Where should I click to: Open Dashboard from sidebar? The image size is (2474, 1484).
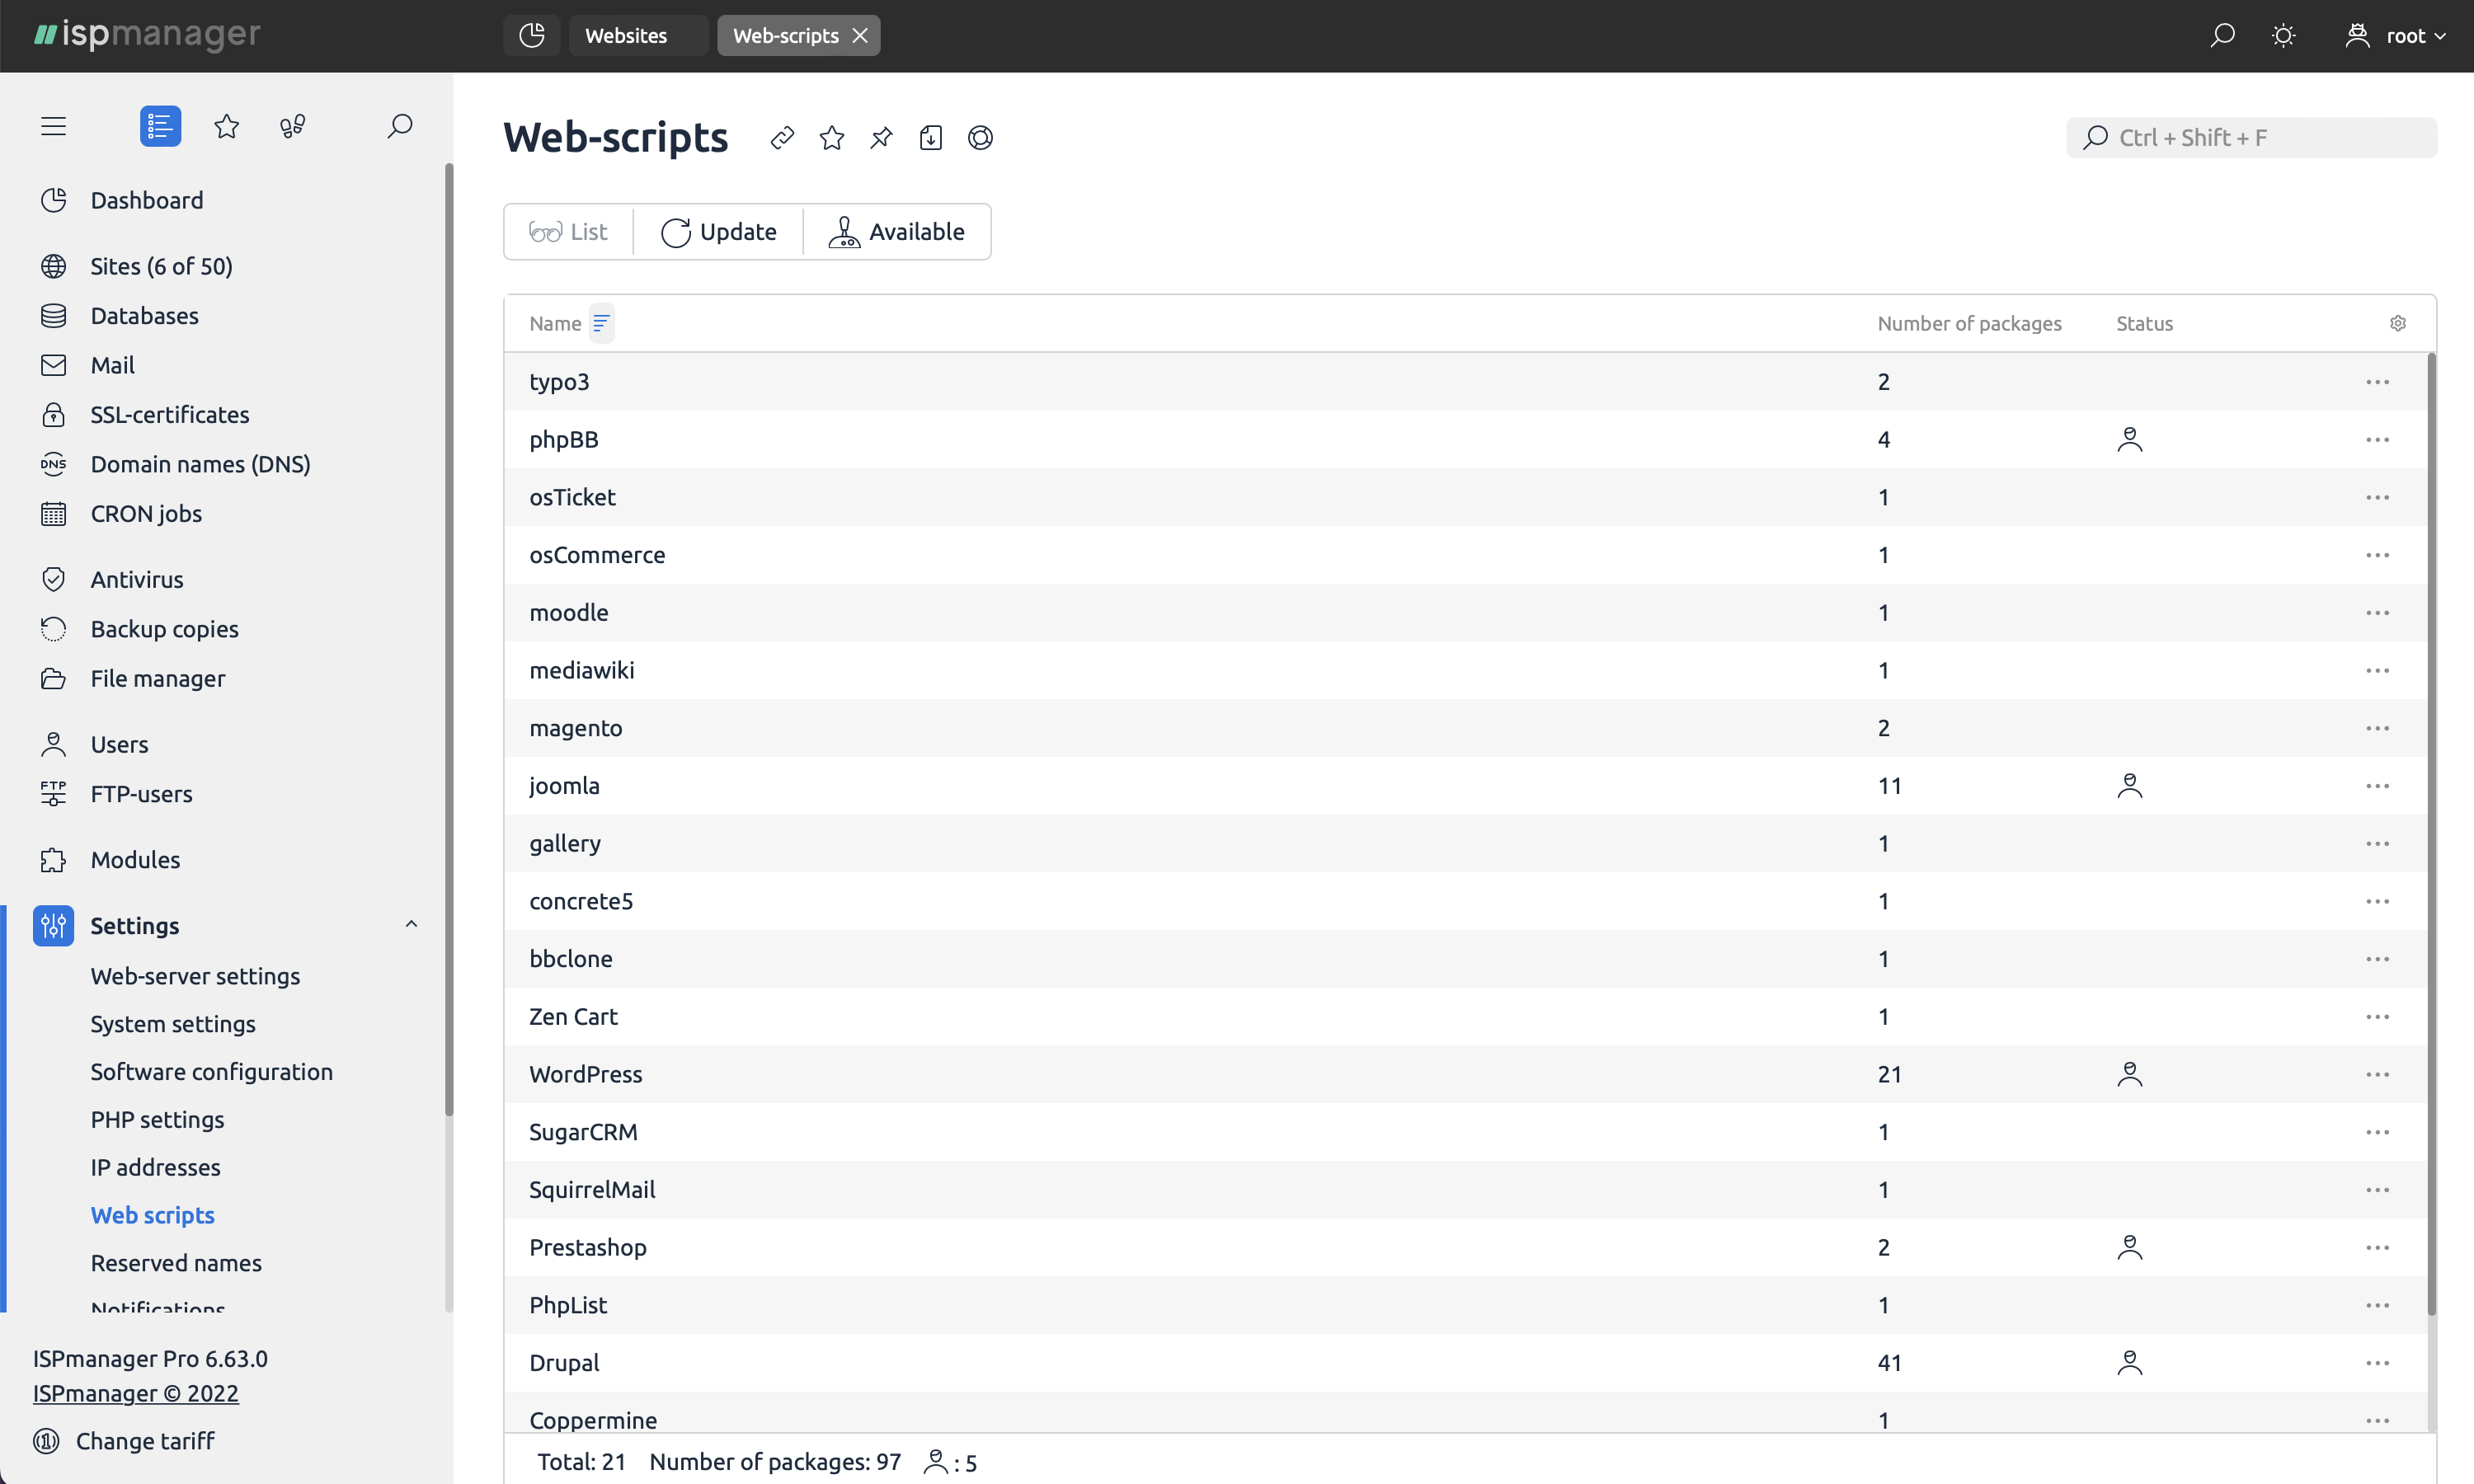point(146,200)
